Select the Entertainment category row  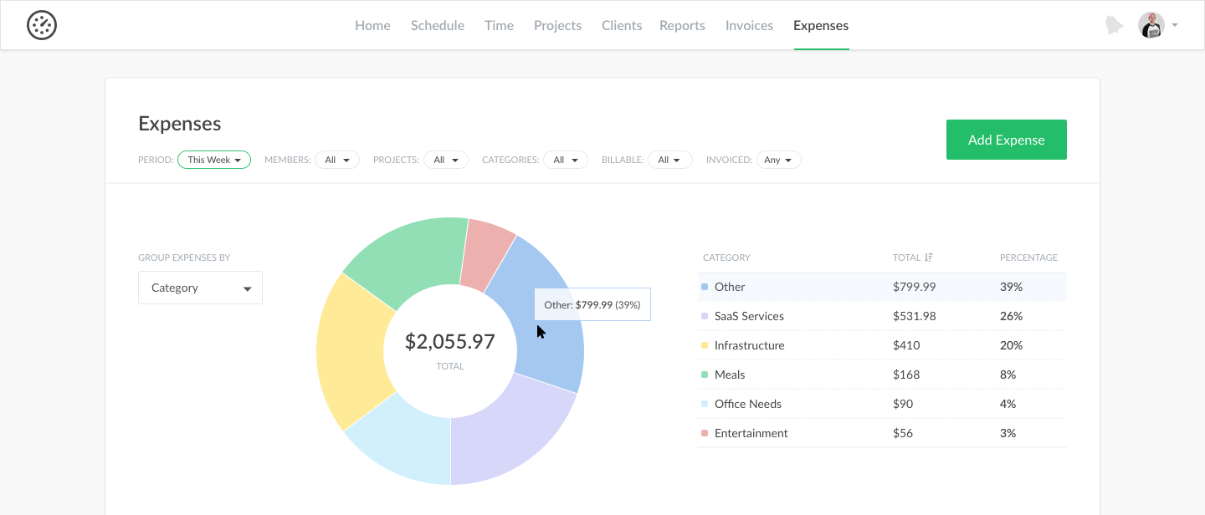click(x=883, y=433)
